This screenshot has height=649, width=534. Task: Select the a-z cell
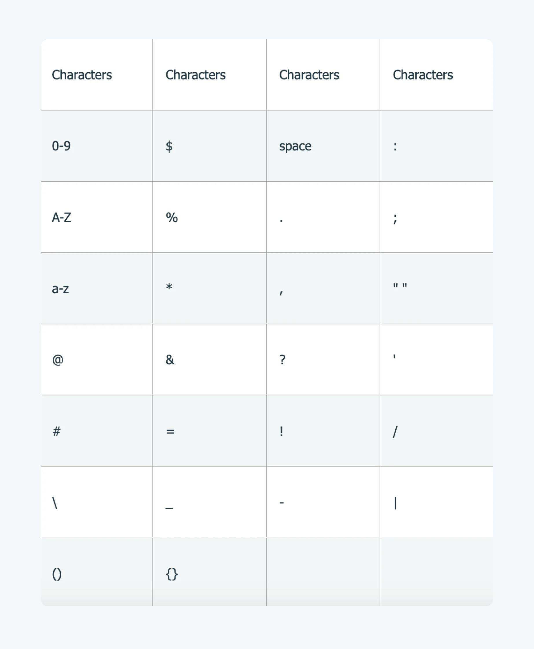click(x=97, y=288)
